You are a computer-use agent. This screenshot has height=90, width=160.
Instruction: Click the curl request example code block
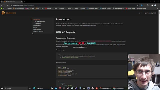tap(91, 56)
